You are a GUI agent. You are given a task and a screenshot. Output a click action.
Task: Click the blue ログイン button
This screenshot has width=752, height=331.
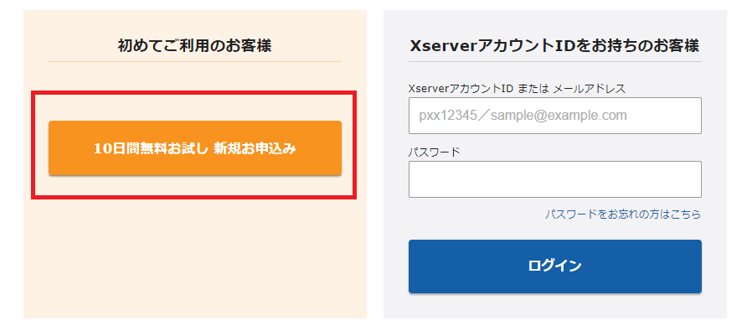(555, 266)
